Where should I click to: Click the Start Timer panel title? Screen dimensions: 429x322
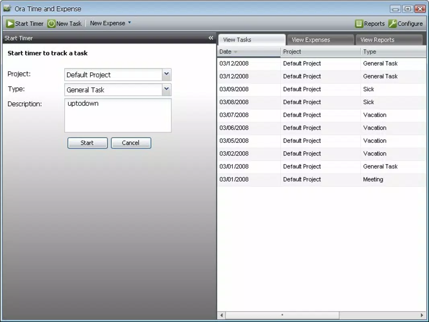[18, 38]
